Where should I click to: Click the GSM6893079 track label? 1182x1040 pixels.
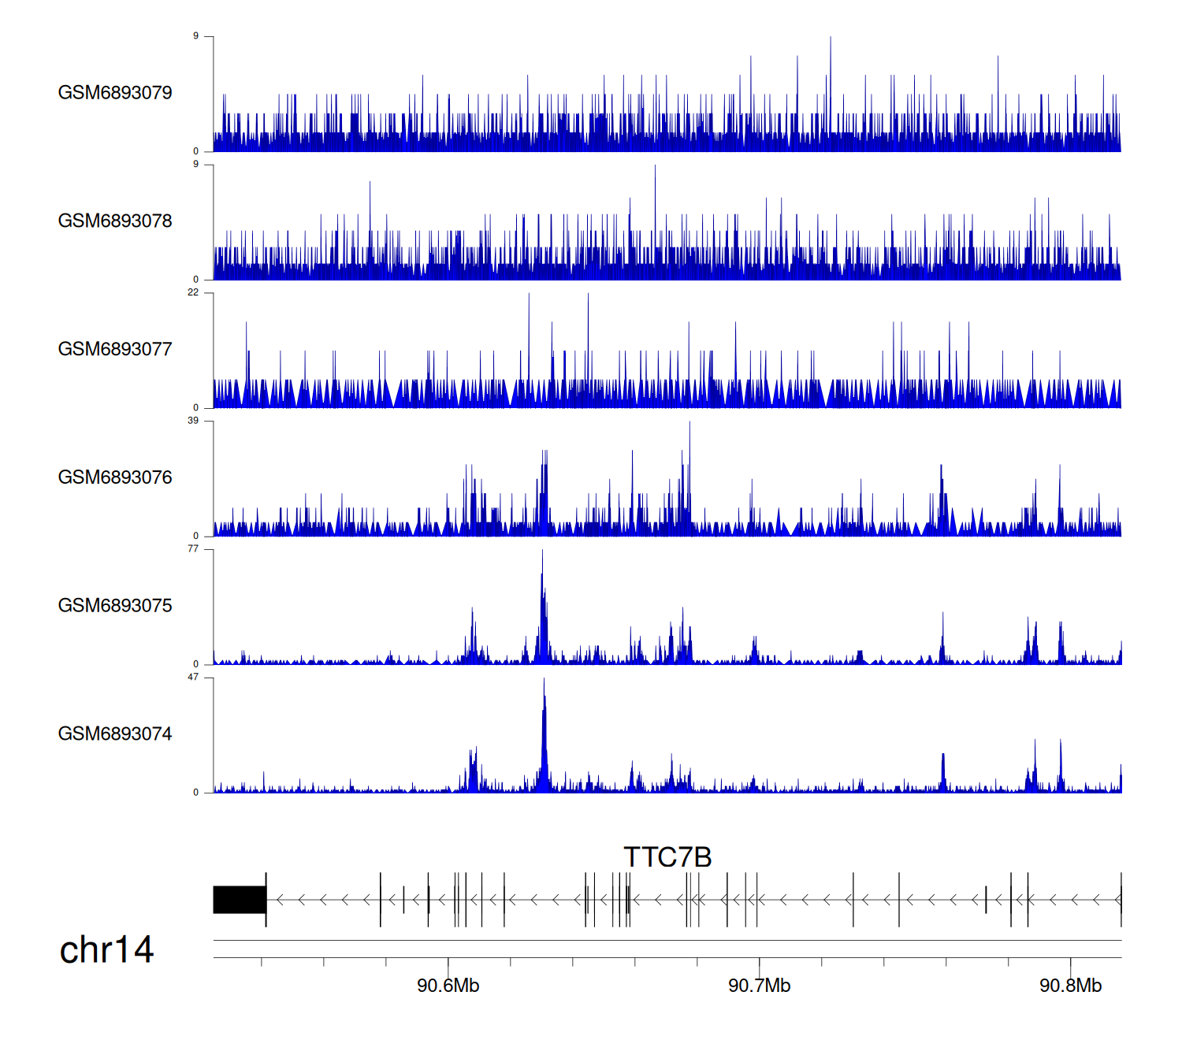[x=115, y=93]
